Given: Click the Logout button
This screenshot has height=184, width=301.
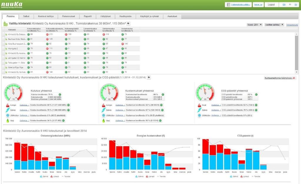Looking at the screenshot, I should 271,5.
